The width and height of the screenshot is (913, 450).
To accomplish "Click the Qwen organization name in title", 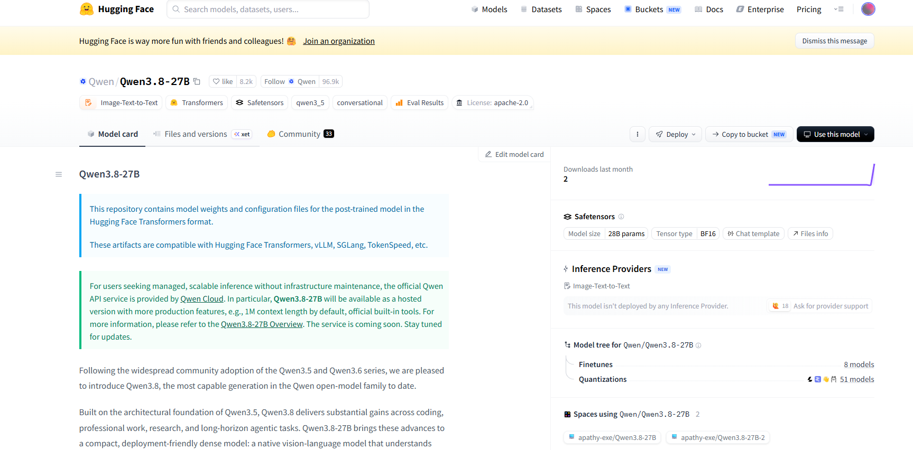I will 101,81.
